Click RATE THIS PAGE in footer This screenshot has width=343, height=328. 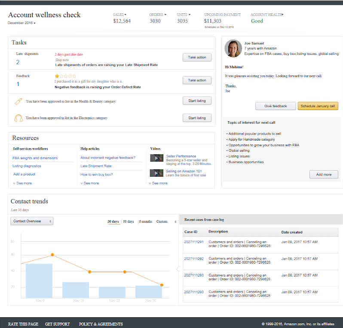point(23,324)
